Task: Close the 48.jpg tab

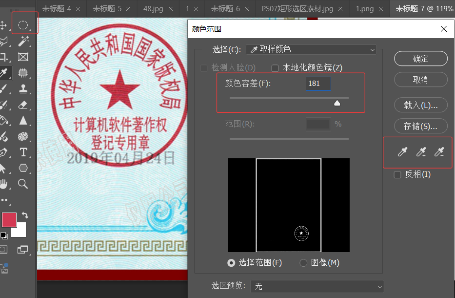Action: coord(171,9)
